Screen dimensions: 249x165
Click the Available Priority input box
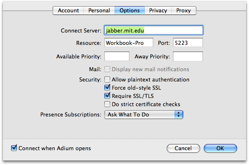pyautogui.click(x=117, y=56)
